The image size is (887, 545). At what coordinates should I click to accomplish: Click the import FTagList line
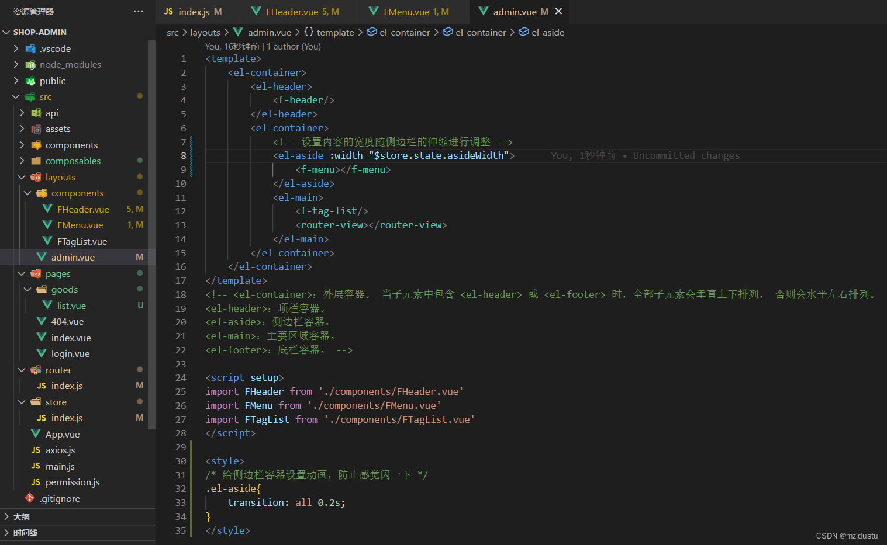point(340,419)
